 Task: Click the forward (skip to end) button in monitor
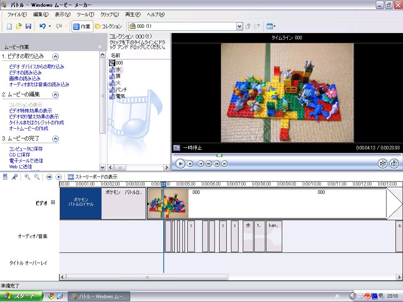point(225,164)
